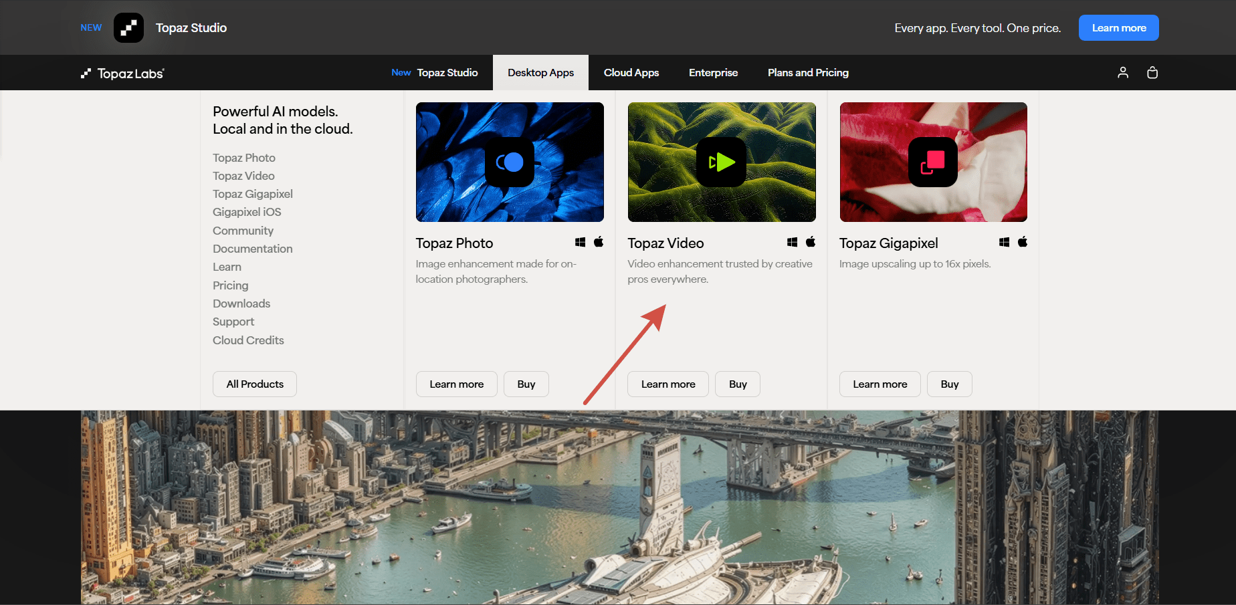This screenshot has height=605, width=1236.
Task: Open Topaz Gigapixel sidebar link
Action: (253, 194)
